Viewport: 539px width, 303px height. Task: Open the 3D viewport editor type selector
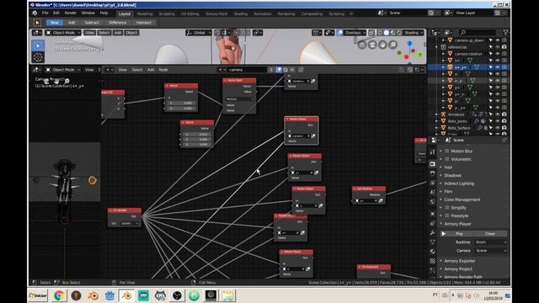click(x=37, y=33)
